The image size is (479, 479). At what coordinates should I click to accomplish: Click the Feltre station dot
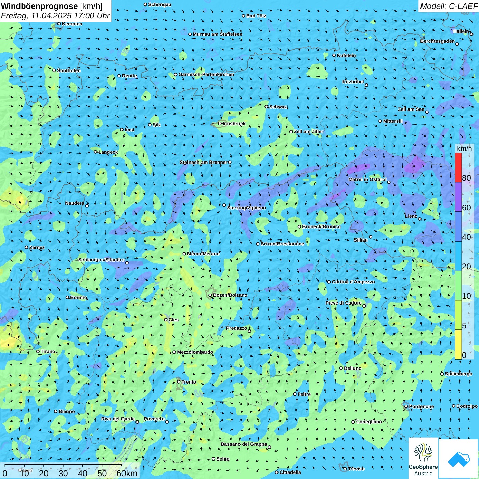pos(295,394)
